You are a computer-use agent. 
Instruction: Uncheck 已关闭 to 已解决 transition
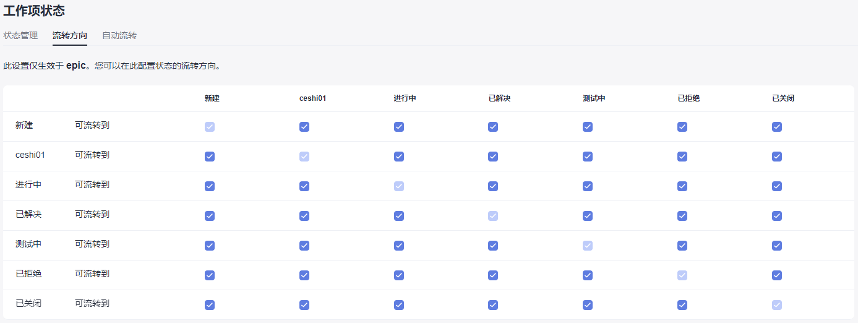[493, 305]
